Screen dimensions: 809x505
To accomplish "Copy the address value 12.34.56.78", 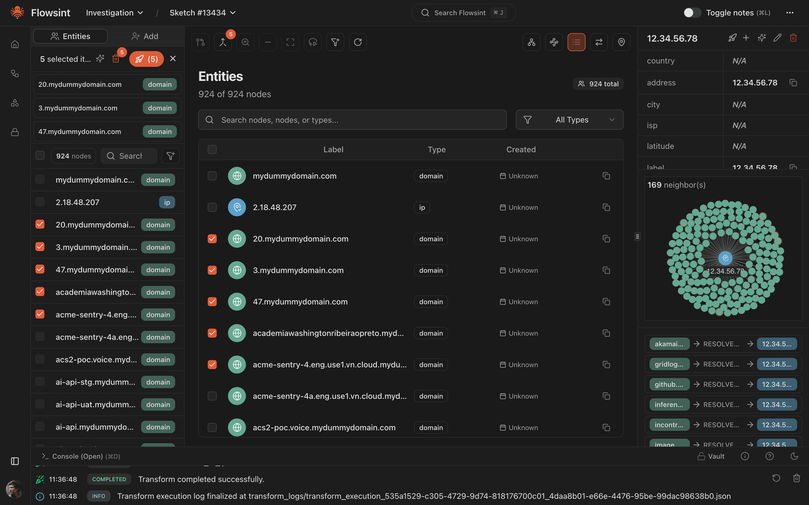I will pyautogui.click(x=793, y=83).
